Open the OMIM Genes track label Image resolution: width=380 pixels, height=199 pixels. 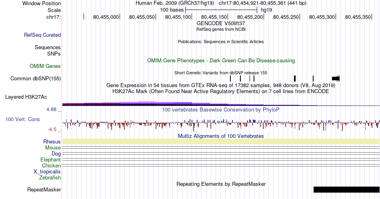pyautogui.click(x=45, y=66)
